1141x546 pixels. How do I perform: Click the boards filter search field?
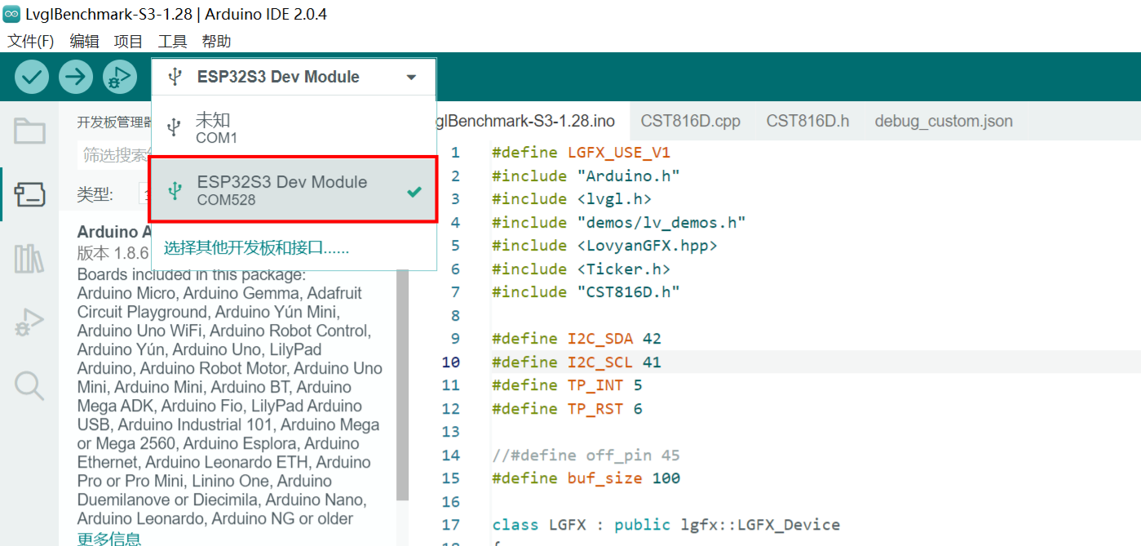tap(114, 155)
